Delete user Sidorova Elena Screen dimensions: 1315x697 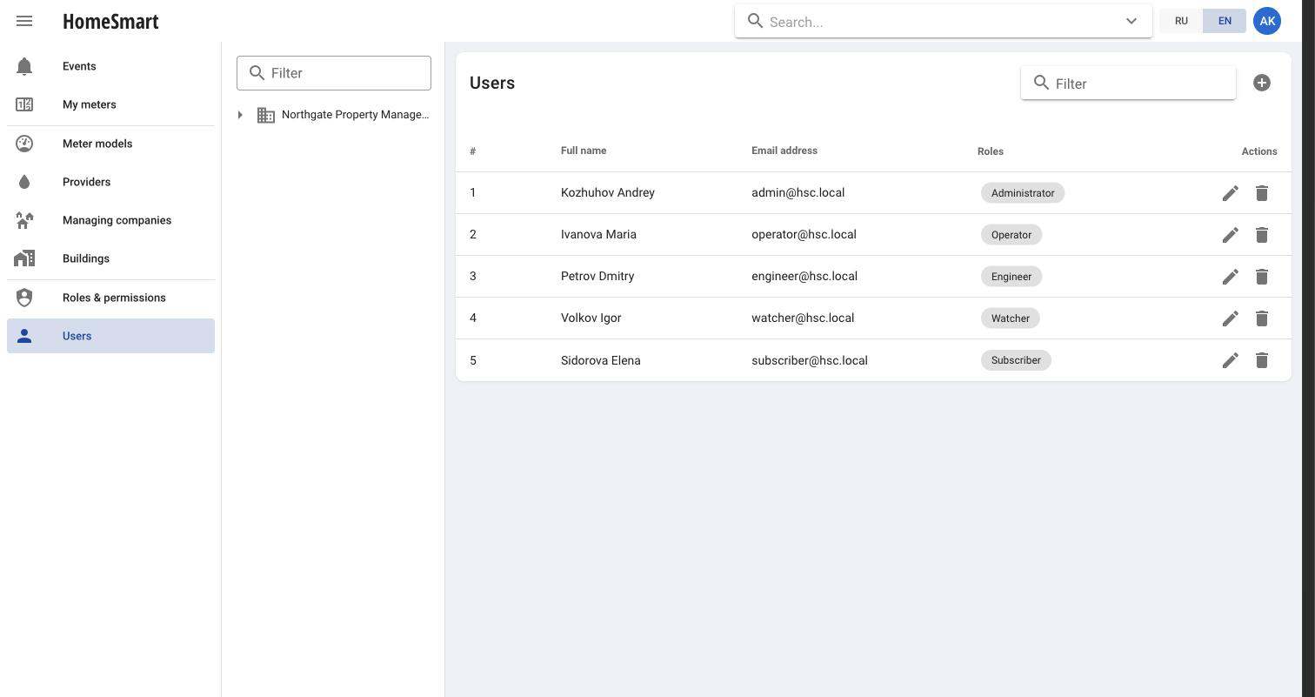pos(1262,360)
